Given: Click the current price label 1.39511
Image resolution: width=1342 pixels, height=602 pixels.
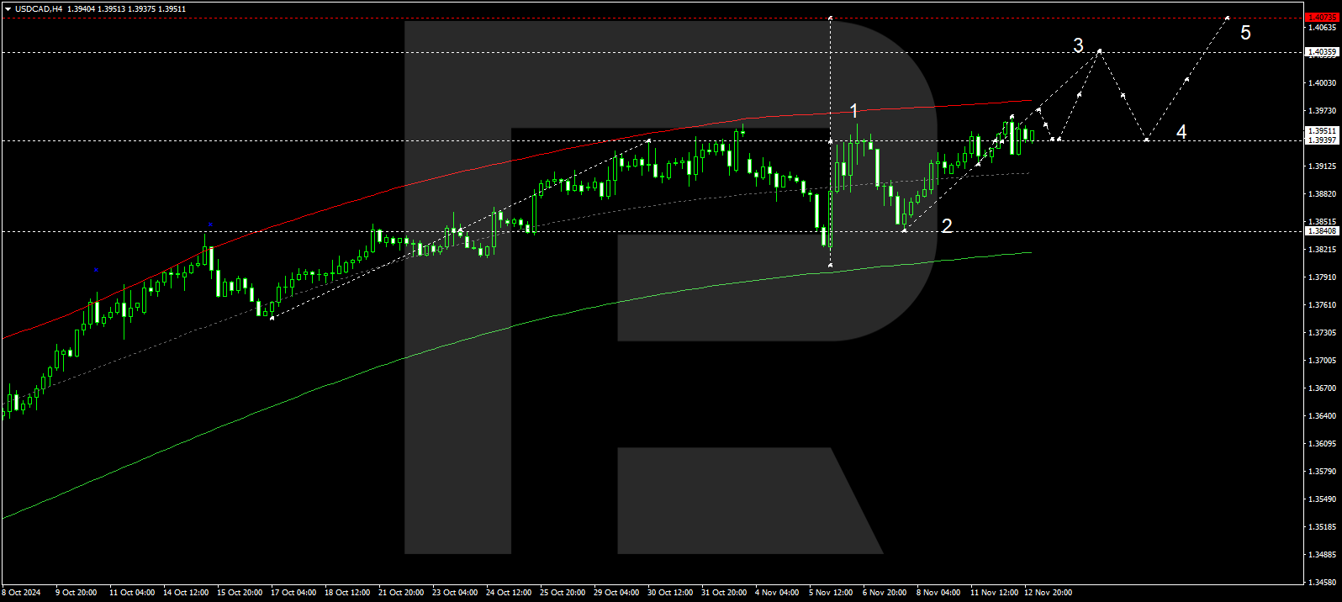Looking at the screenshot, I should [1322, 131].
